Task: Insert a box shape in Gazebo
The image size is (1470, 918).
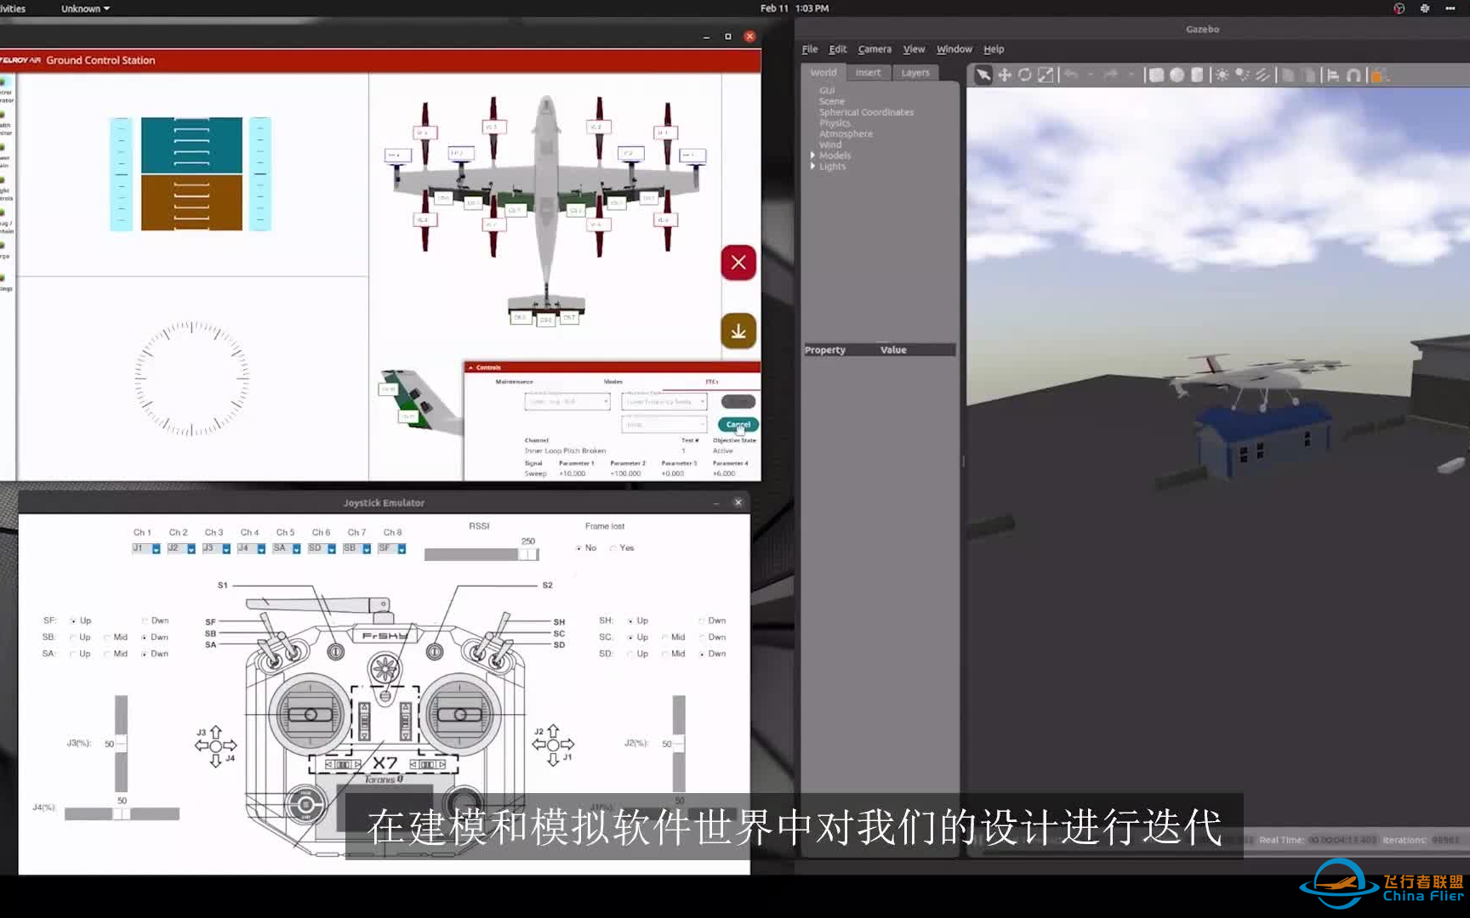Action: [x=1156, y=75]
